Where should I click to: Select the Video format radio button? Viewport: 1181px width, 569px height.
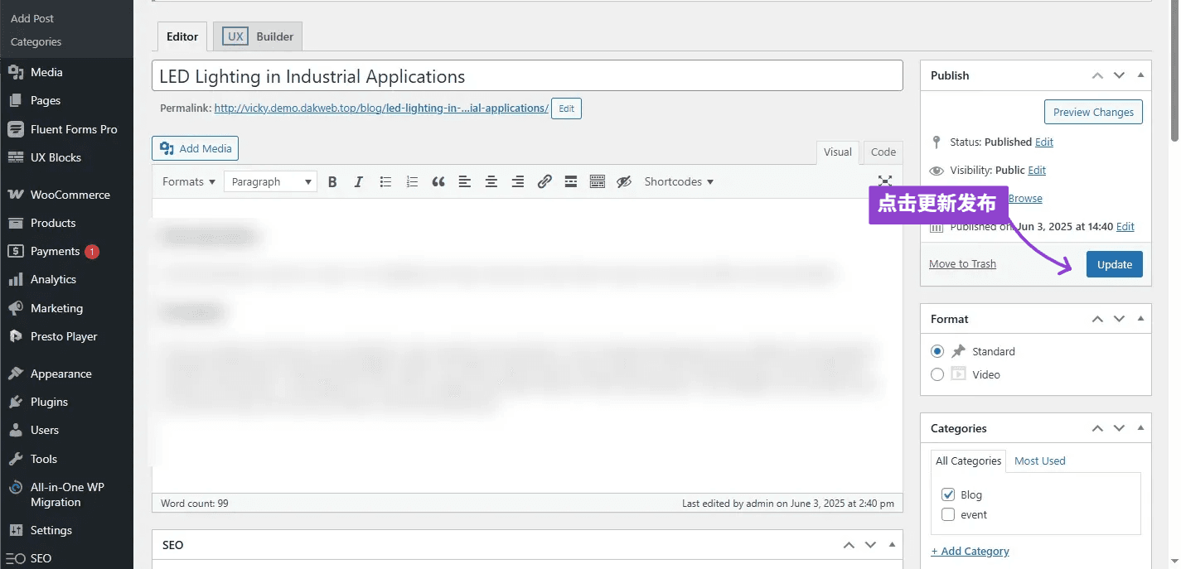point(937,374)
